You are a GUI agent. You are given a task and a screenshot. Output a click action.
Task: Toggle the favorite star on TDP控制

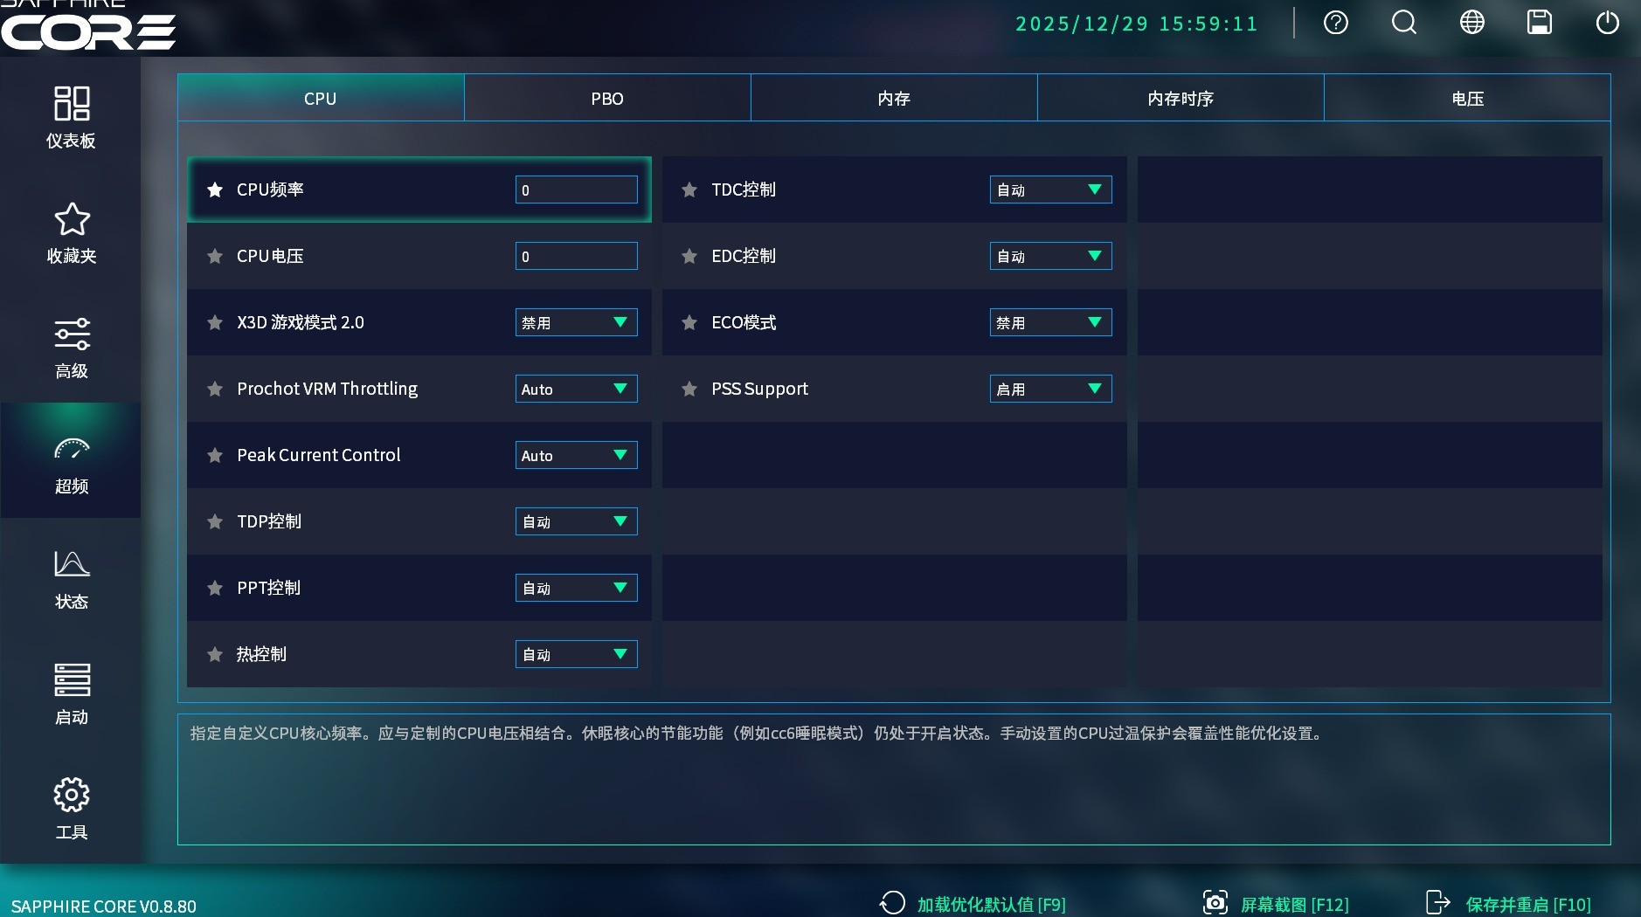pyautogui.click(x=215, y=521)
